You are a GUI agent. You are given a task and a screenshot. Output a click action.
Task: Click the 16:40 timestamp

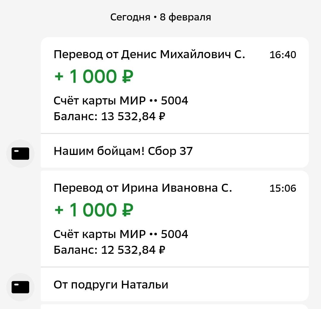coord(283,55)
